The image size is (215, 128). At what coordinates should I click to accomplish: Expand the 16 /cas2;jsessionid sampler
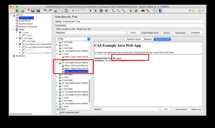20,53
